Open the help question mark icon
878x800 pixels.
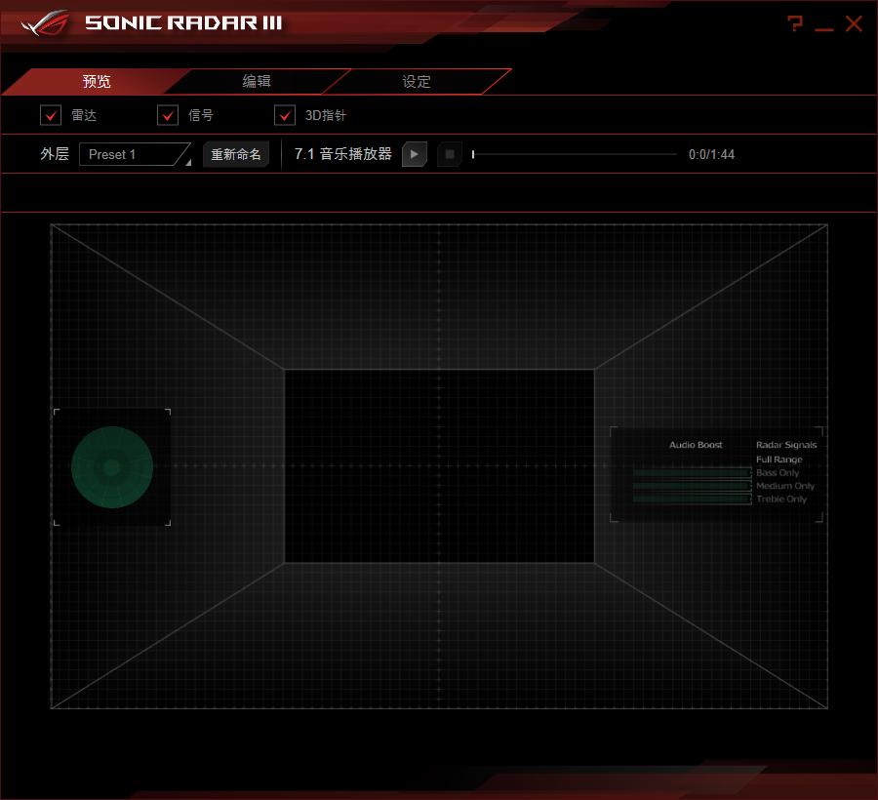pos(794,23)
